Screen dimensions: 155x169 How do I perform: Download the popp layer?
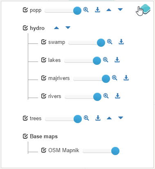(x=97, y=10)
